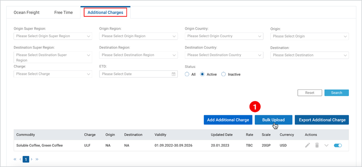The width and height of the screenshot is (362, 167).
Task: Open the Origin Region dropdown
Action: pyautogui.click(x=138, y=36)
